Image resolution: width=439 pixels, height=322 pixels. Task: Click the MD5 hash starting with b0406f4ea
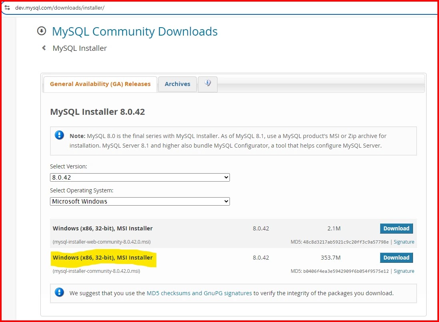tap(346, 271)
